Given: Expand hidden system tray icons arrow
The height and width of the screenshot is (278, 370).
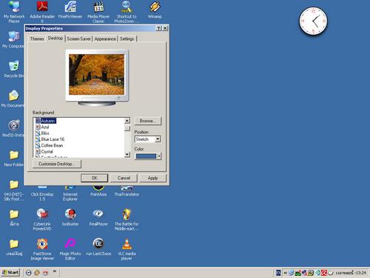Looking at the screenshot, I should pyautogui.click(x=285, y=273).
